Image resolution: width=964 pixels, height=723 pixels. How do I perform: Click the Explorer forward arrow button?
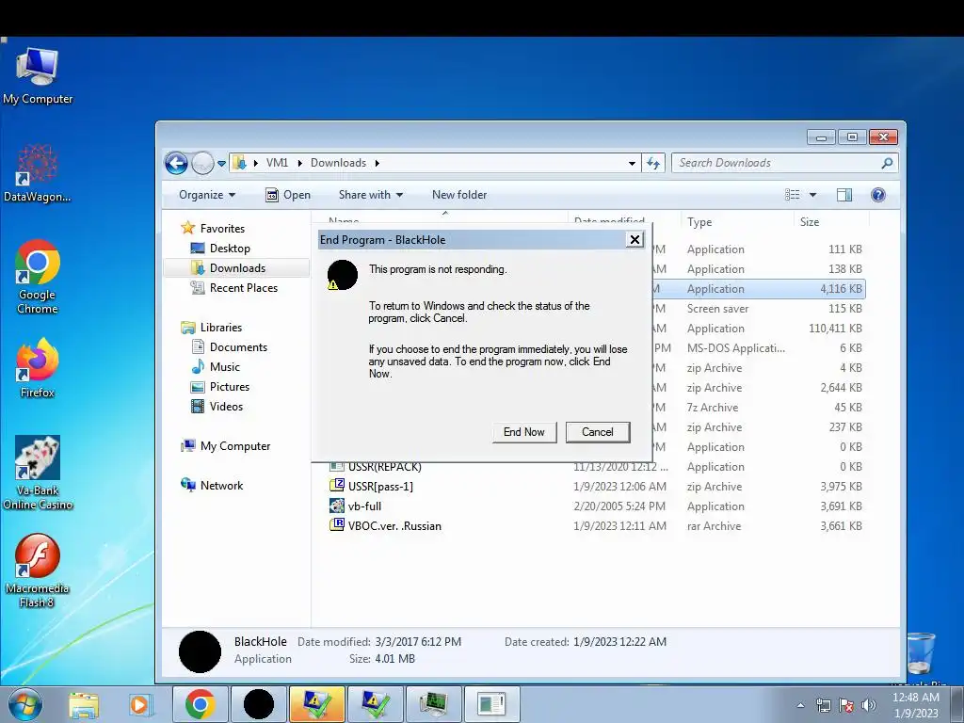[x=202, y=163]
